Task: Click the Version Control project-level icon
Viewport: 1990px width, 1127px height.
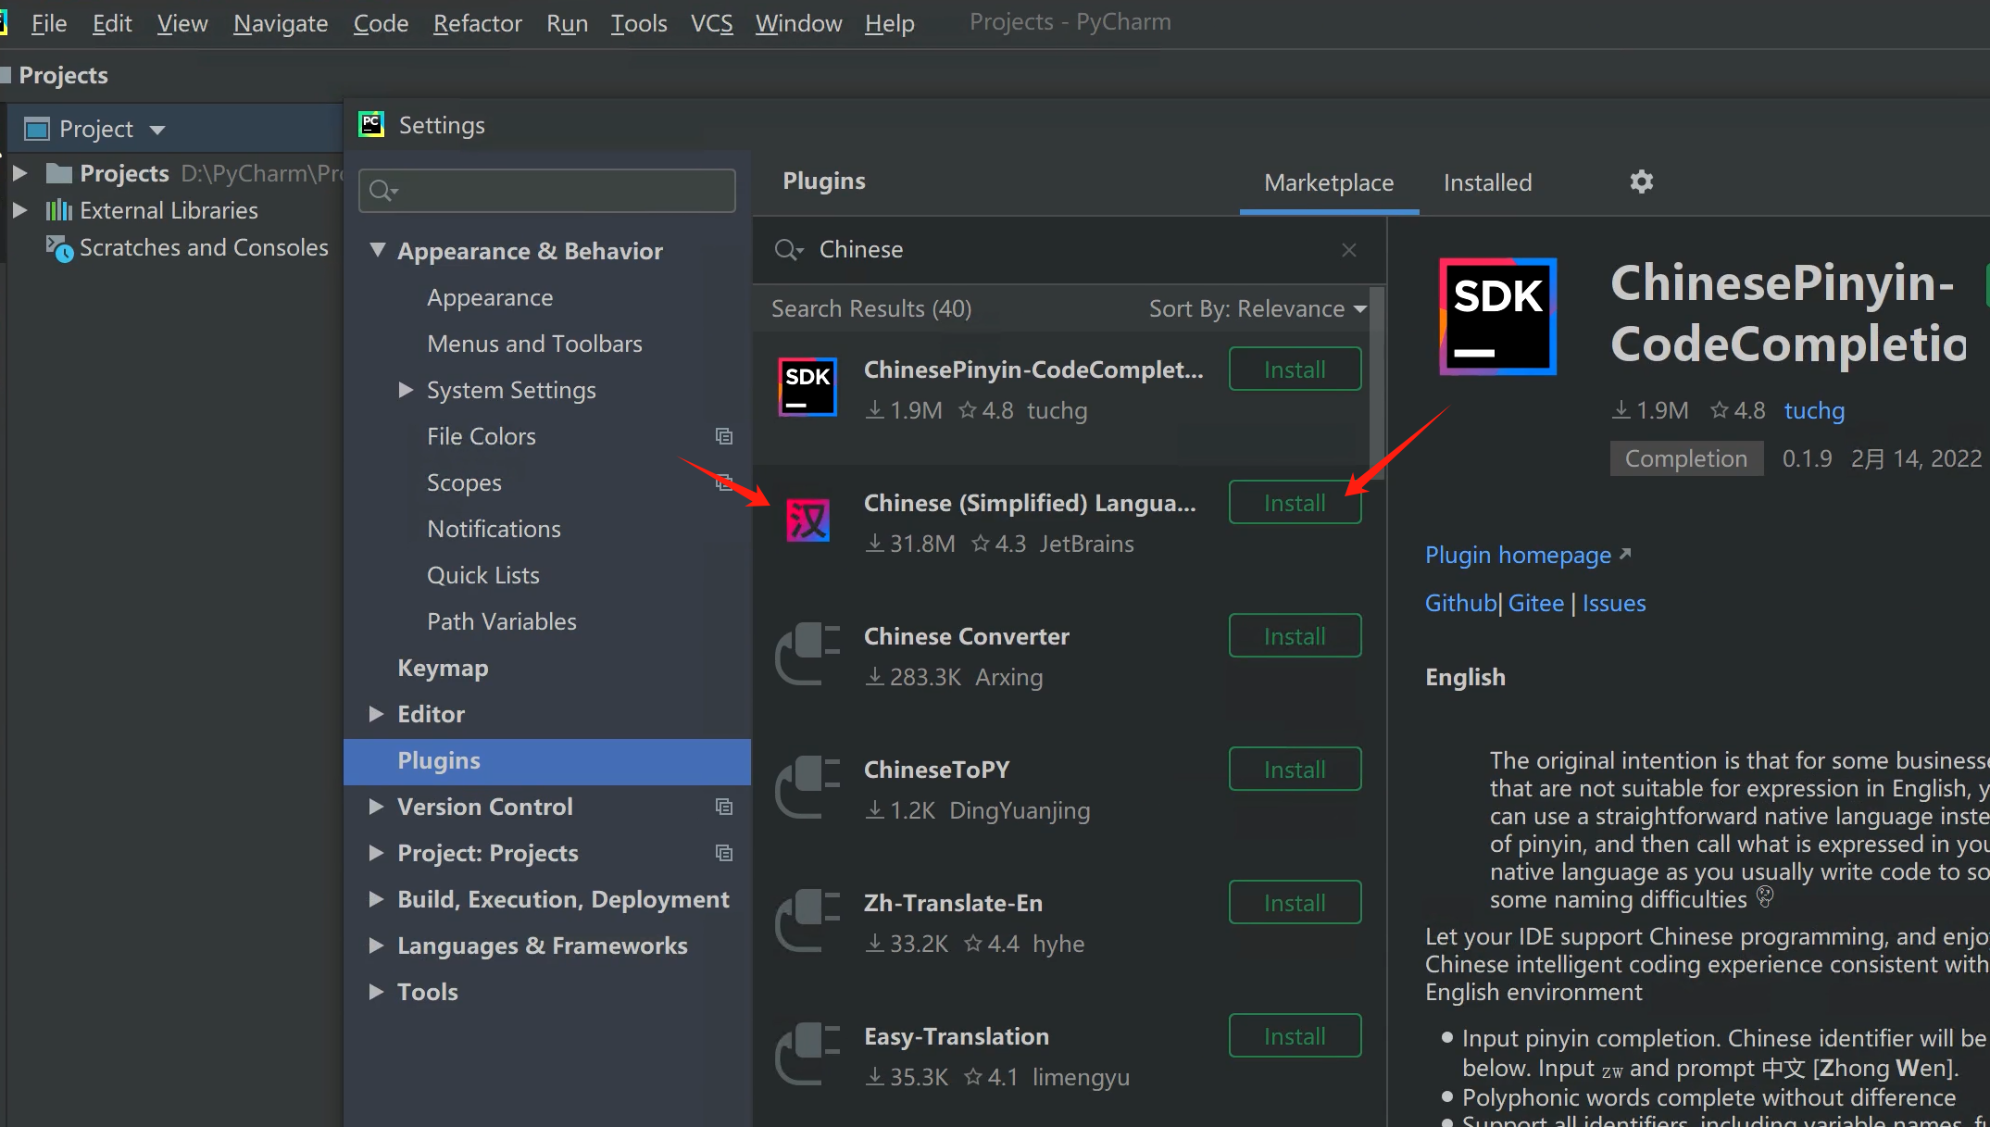Action: [724, 807]
